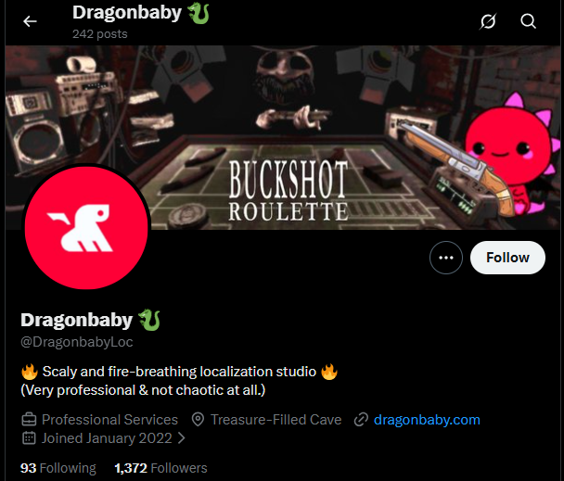The height and width of the screenshot is (481, 564).
Task: Open the dragonbaby.com website link
Action: point(427,420)
